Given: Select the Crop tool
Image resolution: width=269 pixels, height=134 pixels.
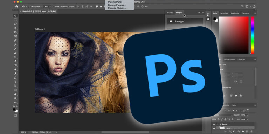Looking at the screenshot, I should 15,32.
